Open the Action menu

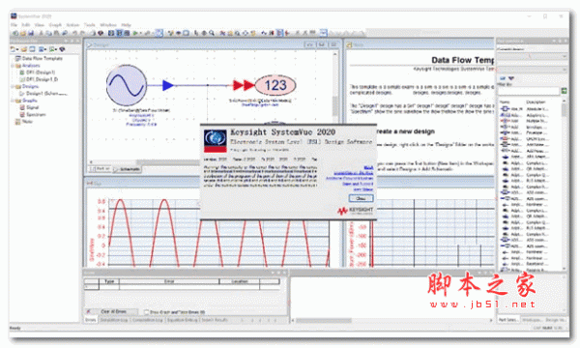(72, 25)
